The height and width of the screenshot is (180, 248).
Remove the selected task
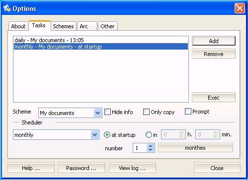[x=214, y=54]
